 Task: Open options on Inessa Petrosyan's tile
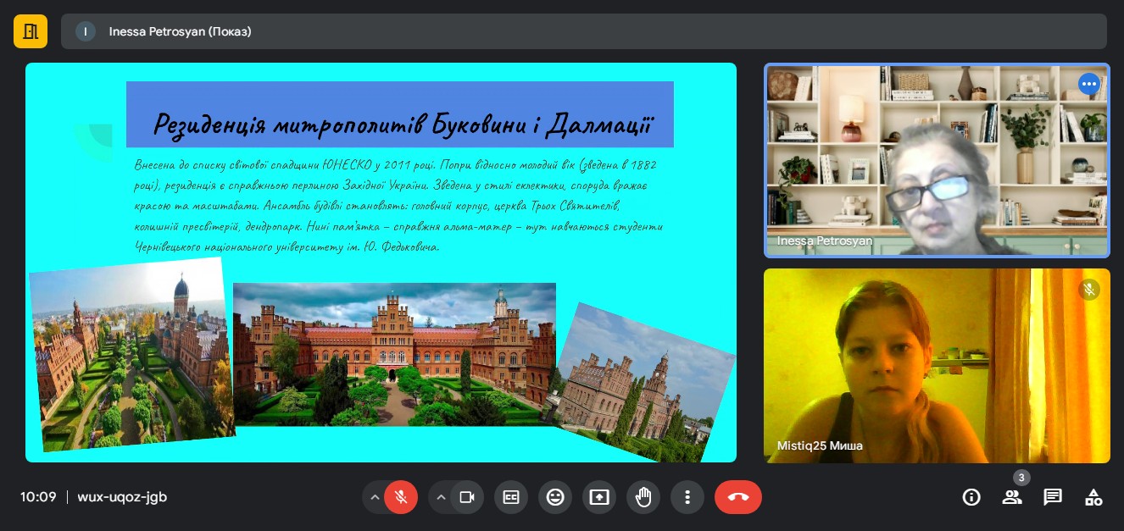click(1088, 84)
